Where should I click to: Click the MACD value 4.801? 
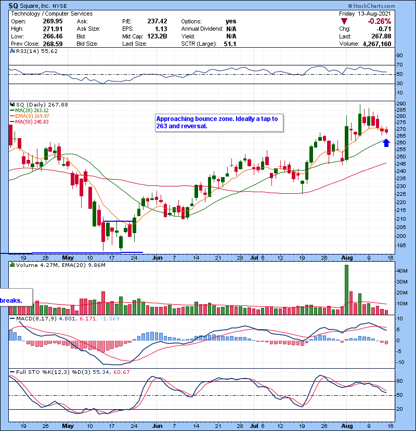(67, 319)
